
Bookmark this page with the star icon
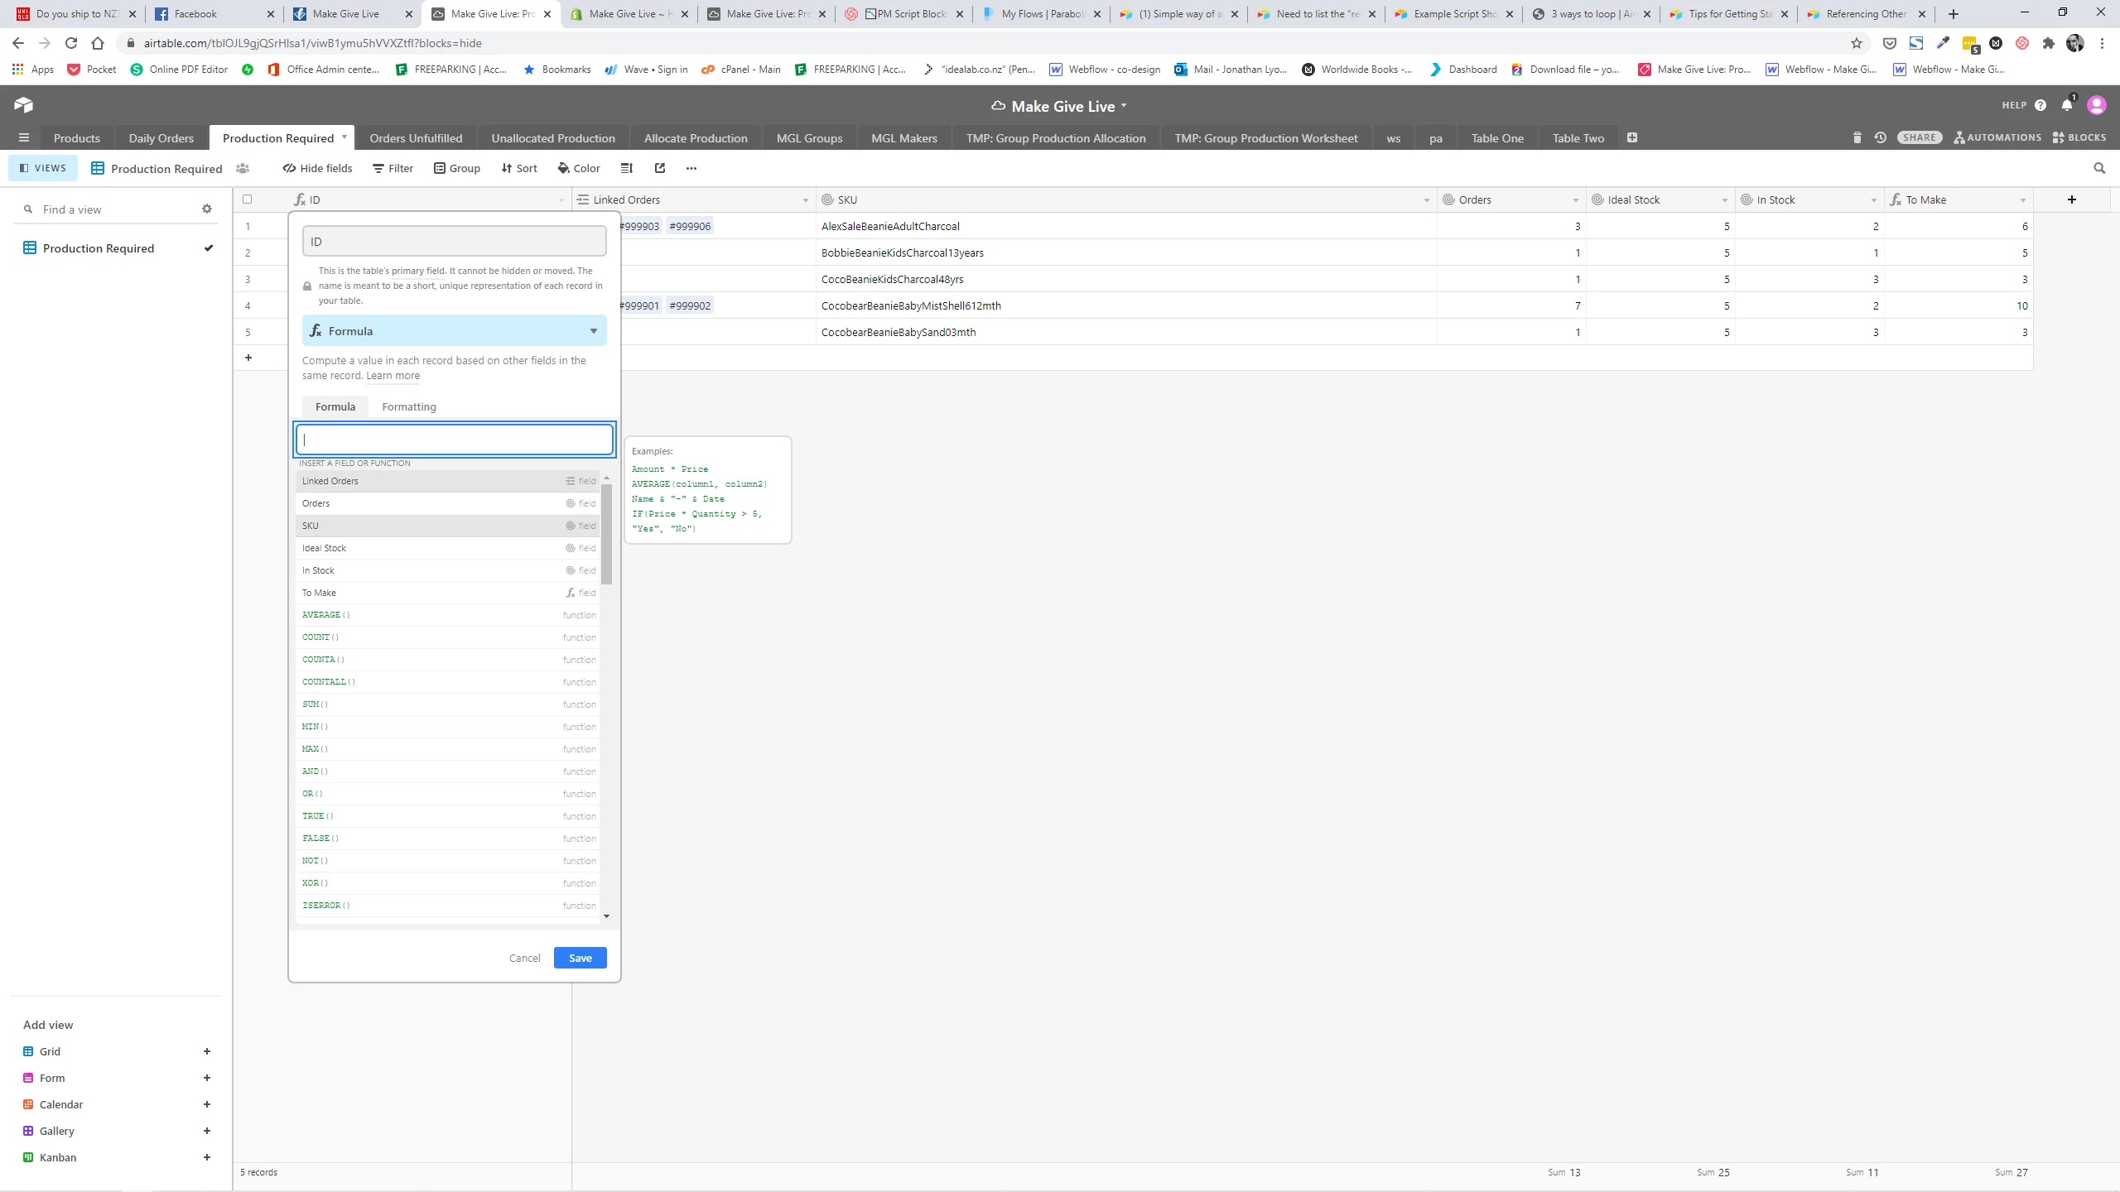pyautogui.click(x=1857, y=43)
